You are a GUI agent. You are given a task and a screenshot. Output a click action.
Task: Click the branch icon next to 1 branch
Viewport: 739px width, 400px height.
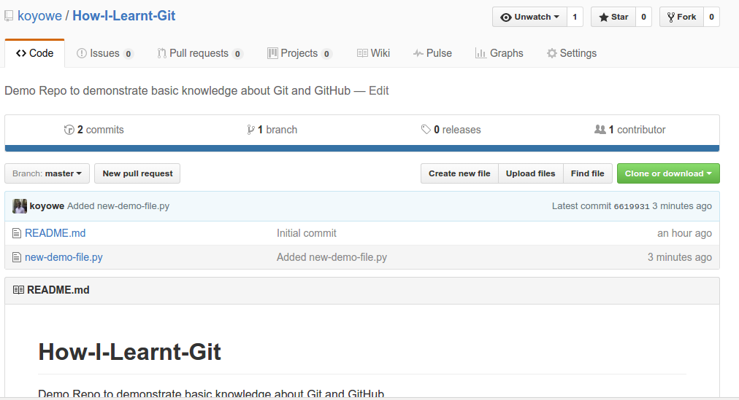tap(251, 130)
